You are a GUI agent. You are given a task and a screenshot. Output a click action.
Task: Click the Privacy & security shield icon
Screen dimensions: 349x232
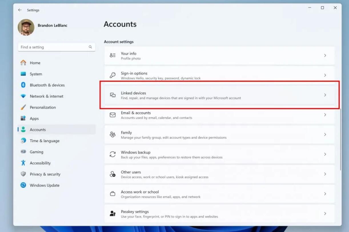(23, 174)
